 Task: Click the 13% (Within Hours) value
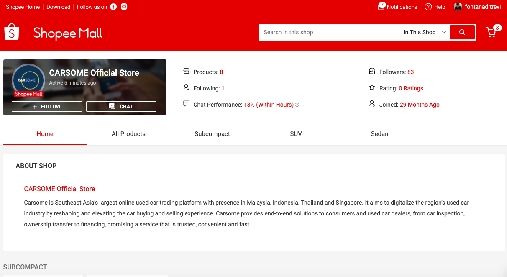(269, 105)
